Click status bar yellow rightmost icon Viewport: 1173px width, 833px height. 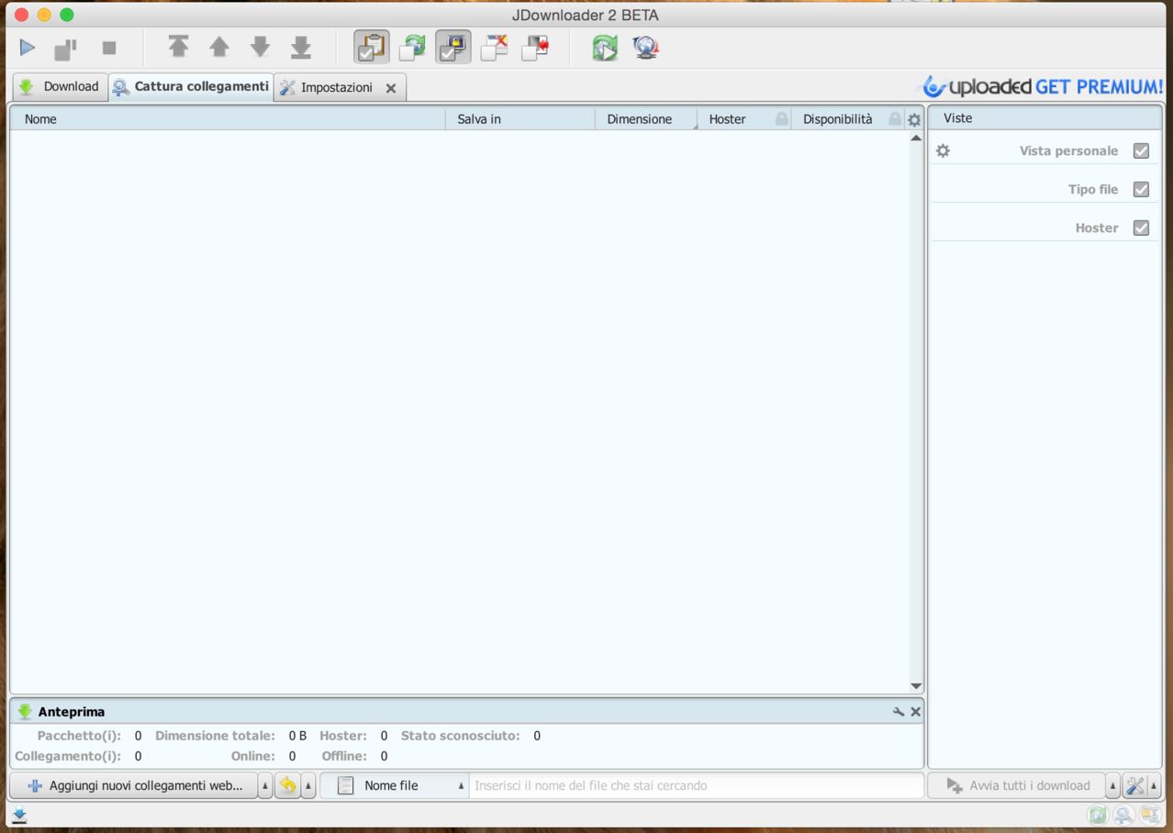tap(1150, 815)
